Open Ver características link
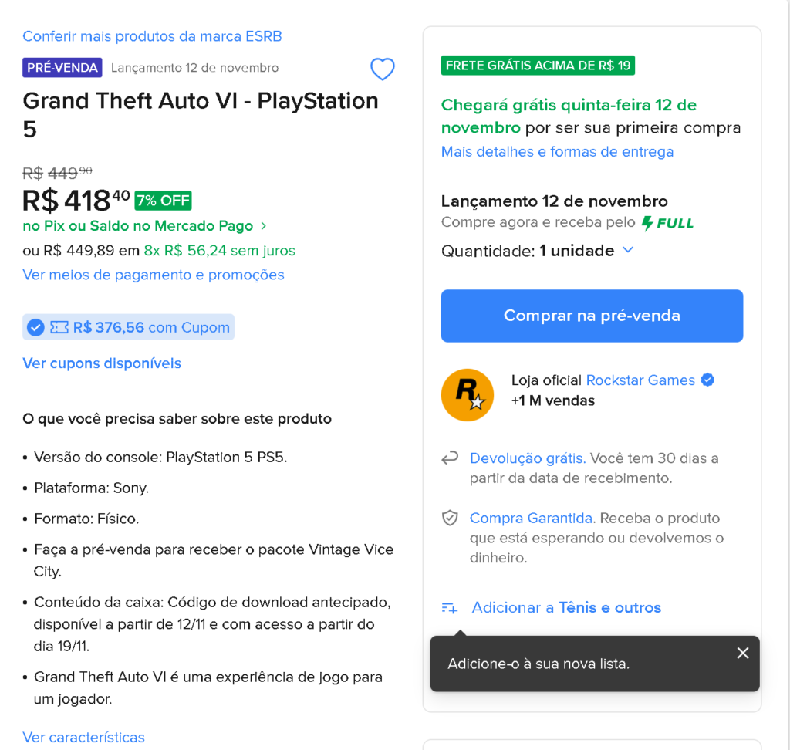Image resolution: width=790 pixels, height=750 pixels. (83, 738)
